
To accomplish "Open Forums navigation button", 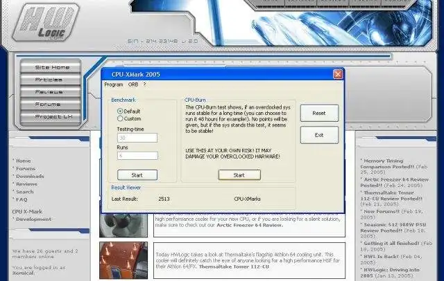I will pos(51,105).
